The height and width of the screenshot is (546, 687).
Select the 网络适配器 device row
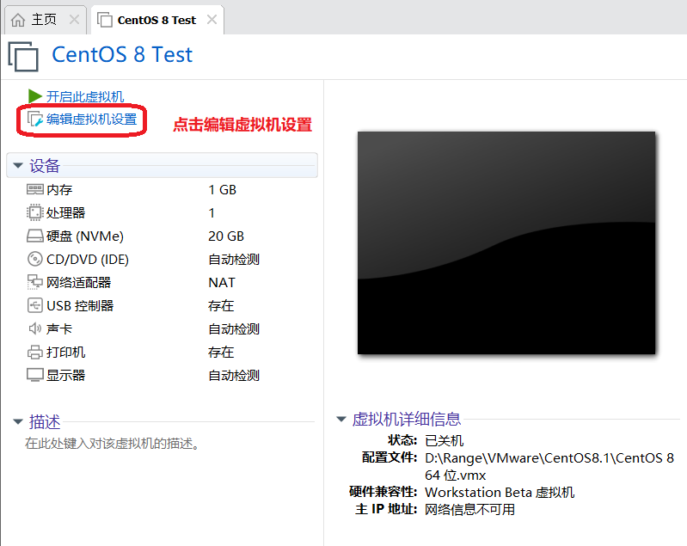pos(163,283)
